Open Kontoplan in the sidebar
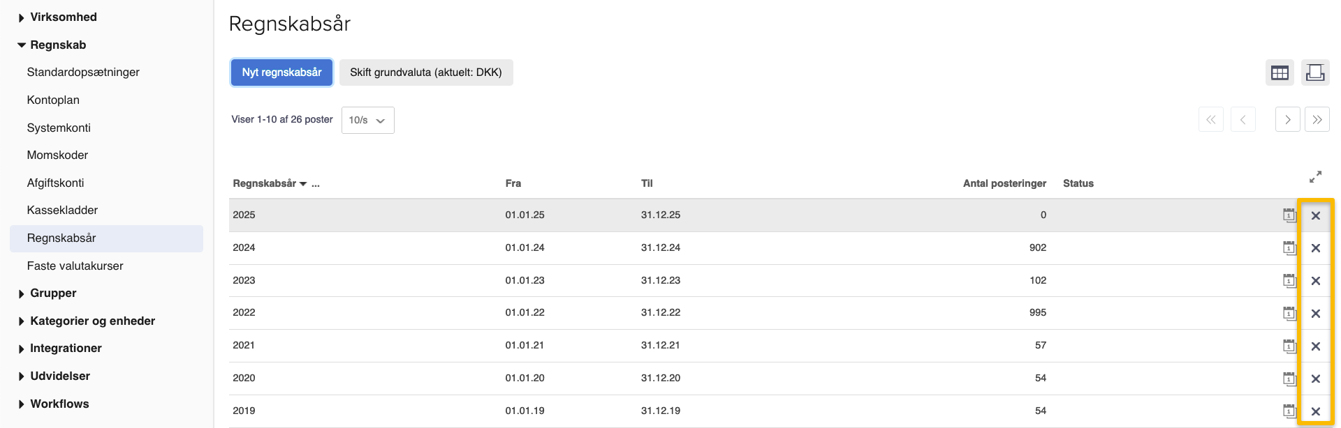1341x428 pixels. pyautogui.click(x=53, y=100)
